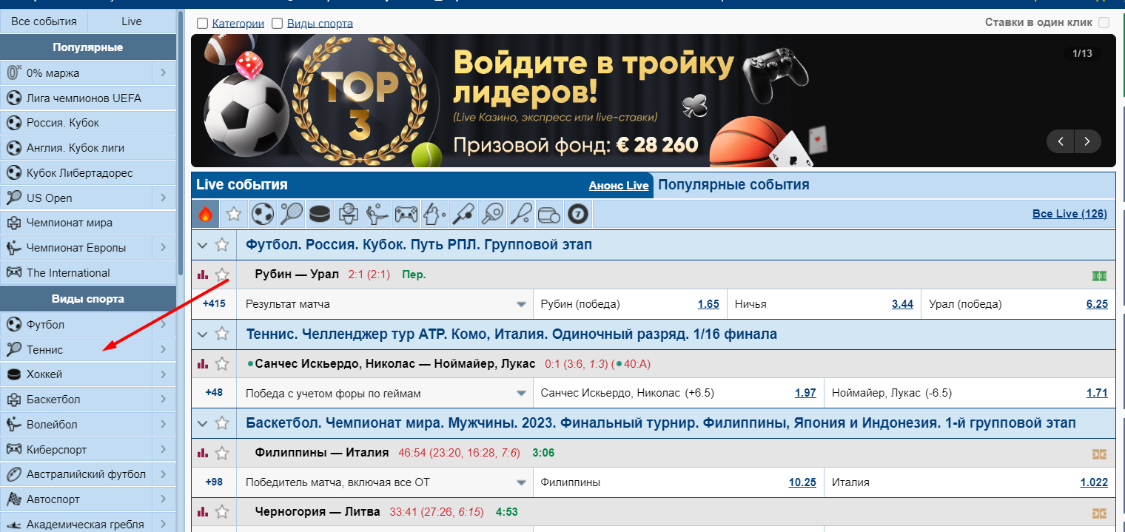Screen dimensions: 1125x532
Task: Open the Популярные события tab
Action: point(733,185)
